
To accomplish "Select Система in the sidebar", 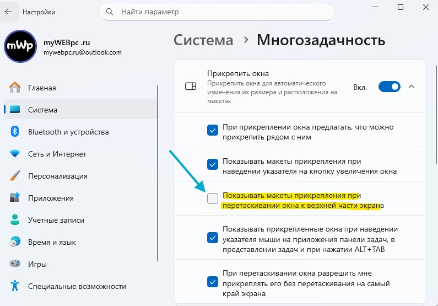I will point(80,110).
